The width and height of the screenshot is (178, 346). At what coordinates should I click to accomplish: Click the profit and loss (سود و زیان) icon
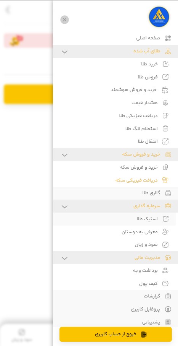[x=165, y=245]
